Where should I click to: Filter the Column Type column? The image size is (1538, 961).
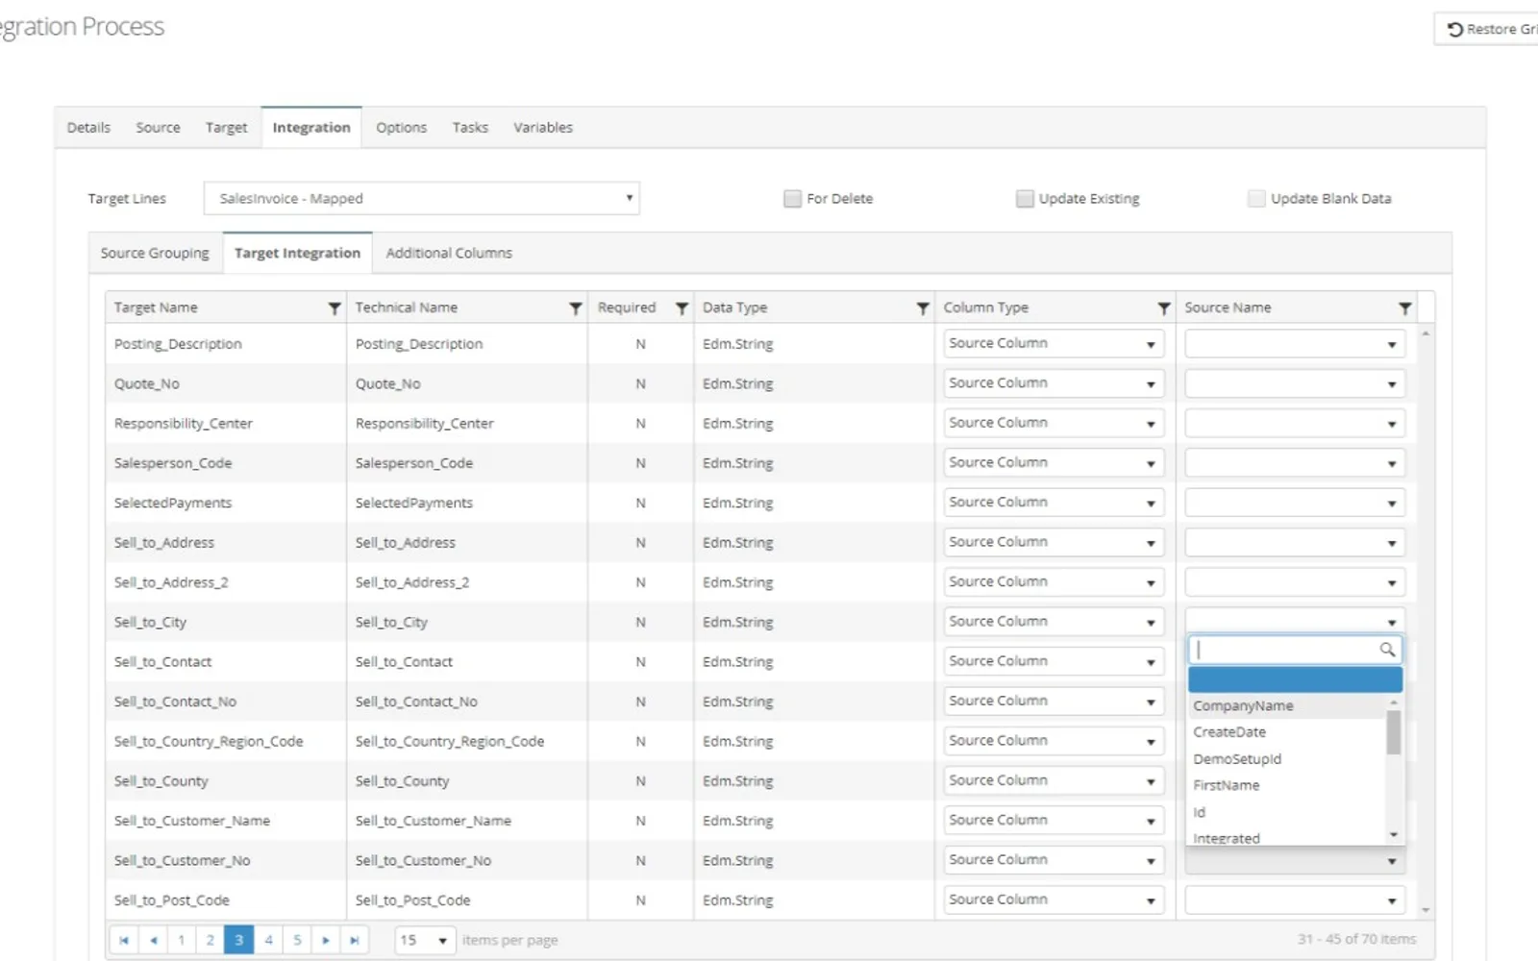tap(1164, 308)
